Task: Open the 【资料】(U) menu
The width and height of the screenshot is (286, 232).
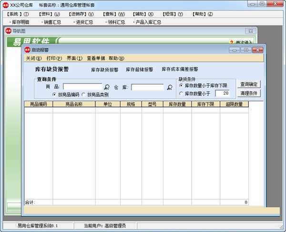Action: click(49, 14)
